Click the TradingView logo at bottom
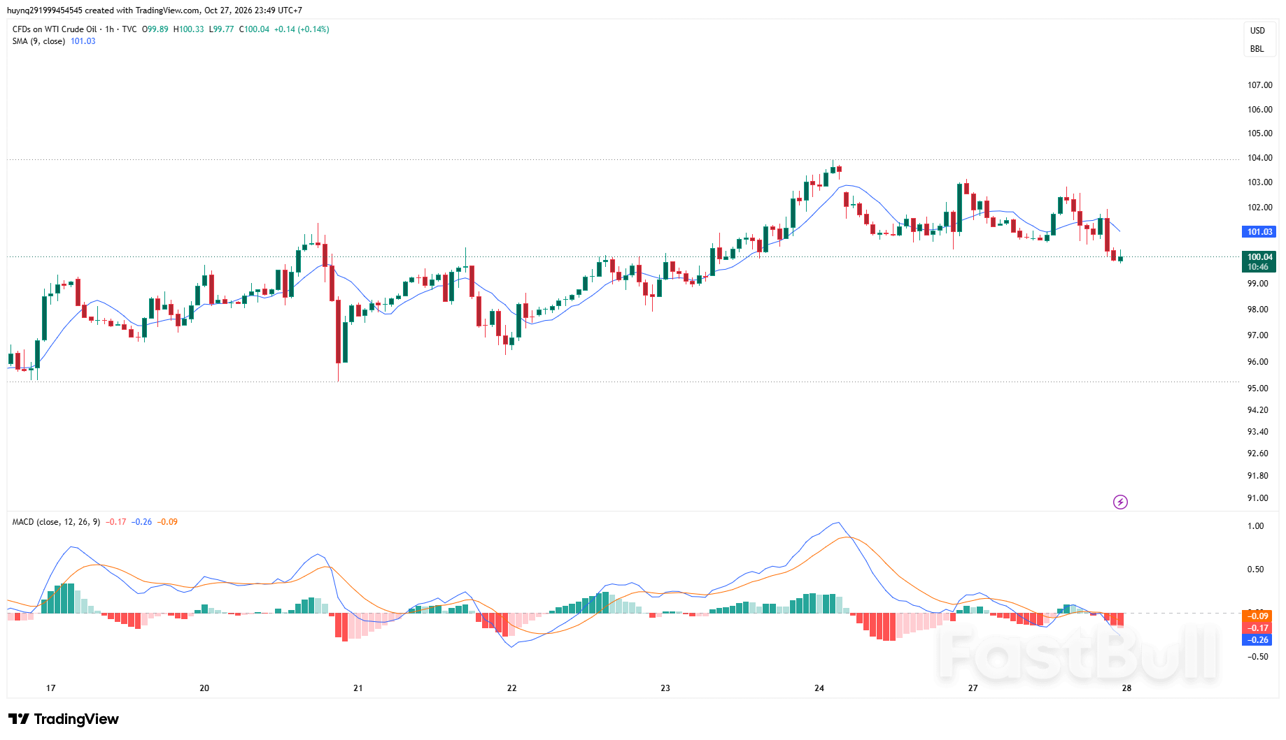This screenshot has height=740, width=1286. 64,719
